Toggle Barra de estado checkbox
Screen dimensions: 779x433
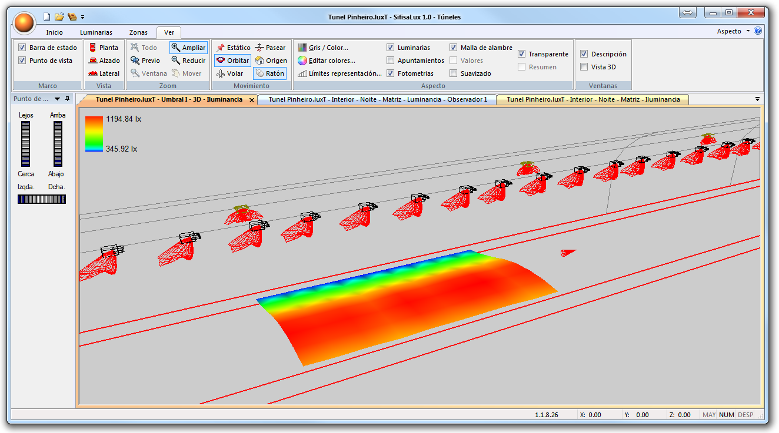(22, 48)
